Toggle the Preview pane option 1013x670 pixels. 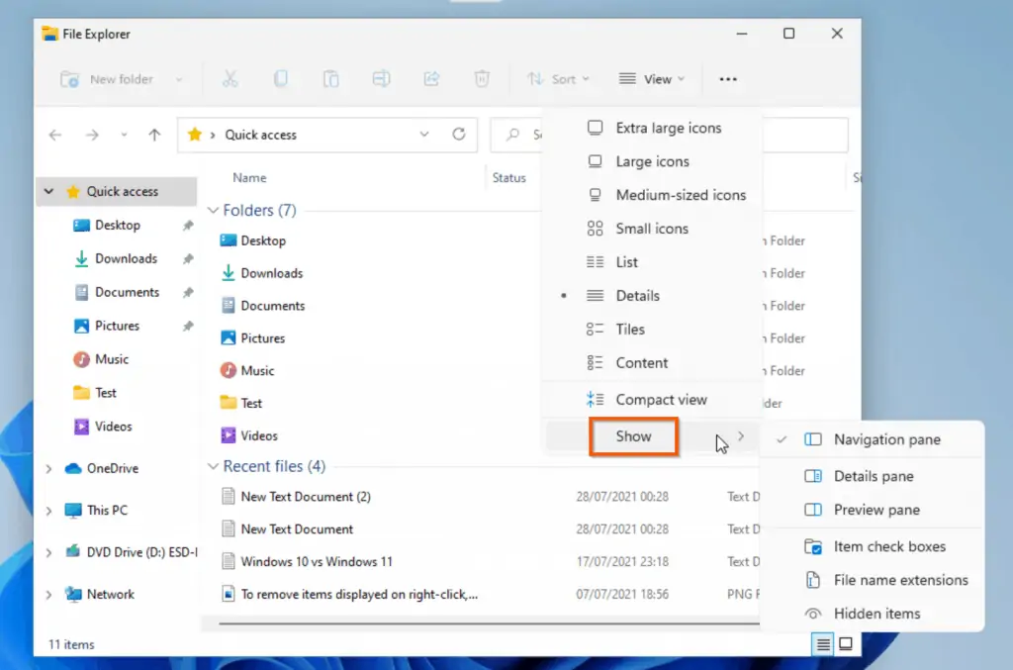click(873, 510)
